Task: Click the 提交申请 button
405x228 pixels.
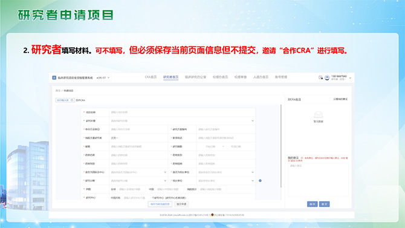Action: click(181, 204)
